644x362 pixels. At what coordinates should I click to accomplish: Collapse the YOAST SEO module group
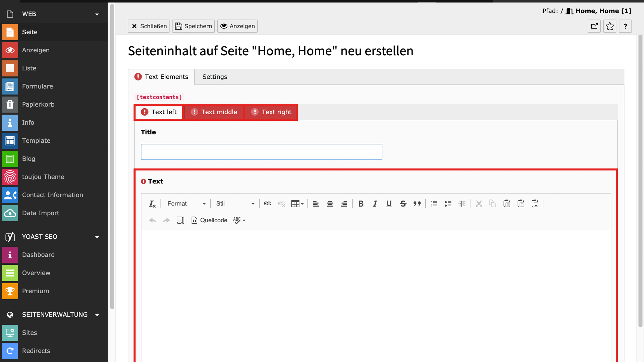pyautogui.click(x=97, y=237)
